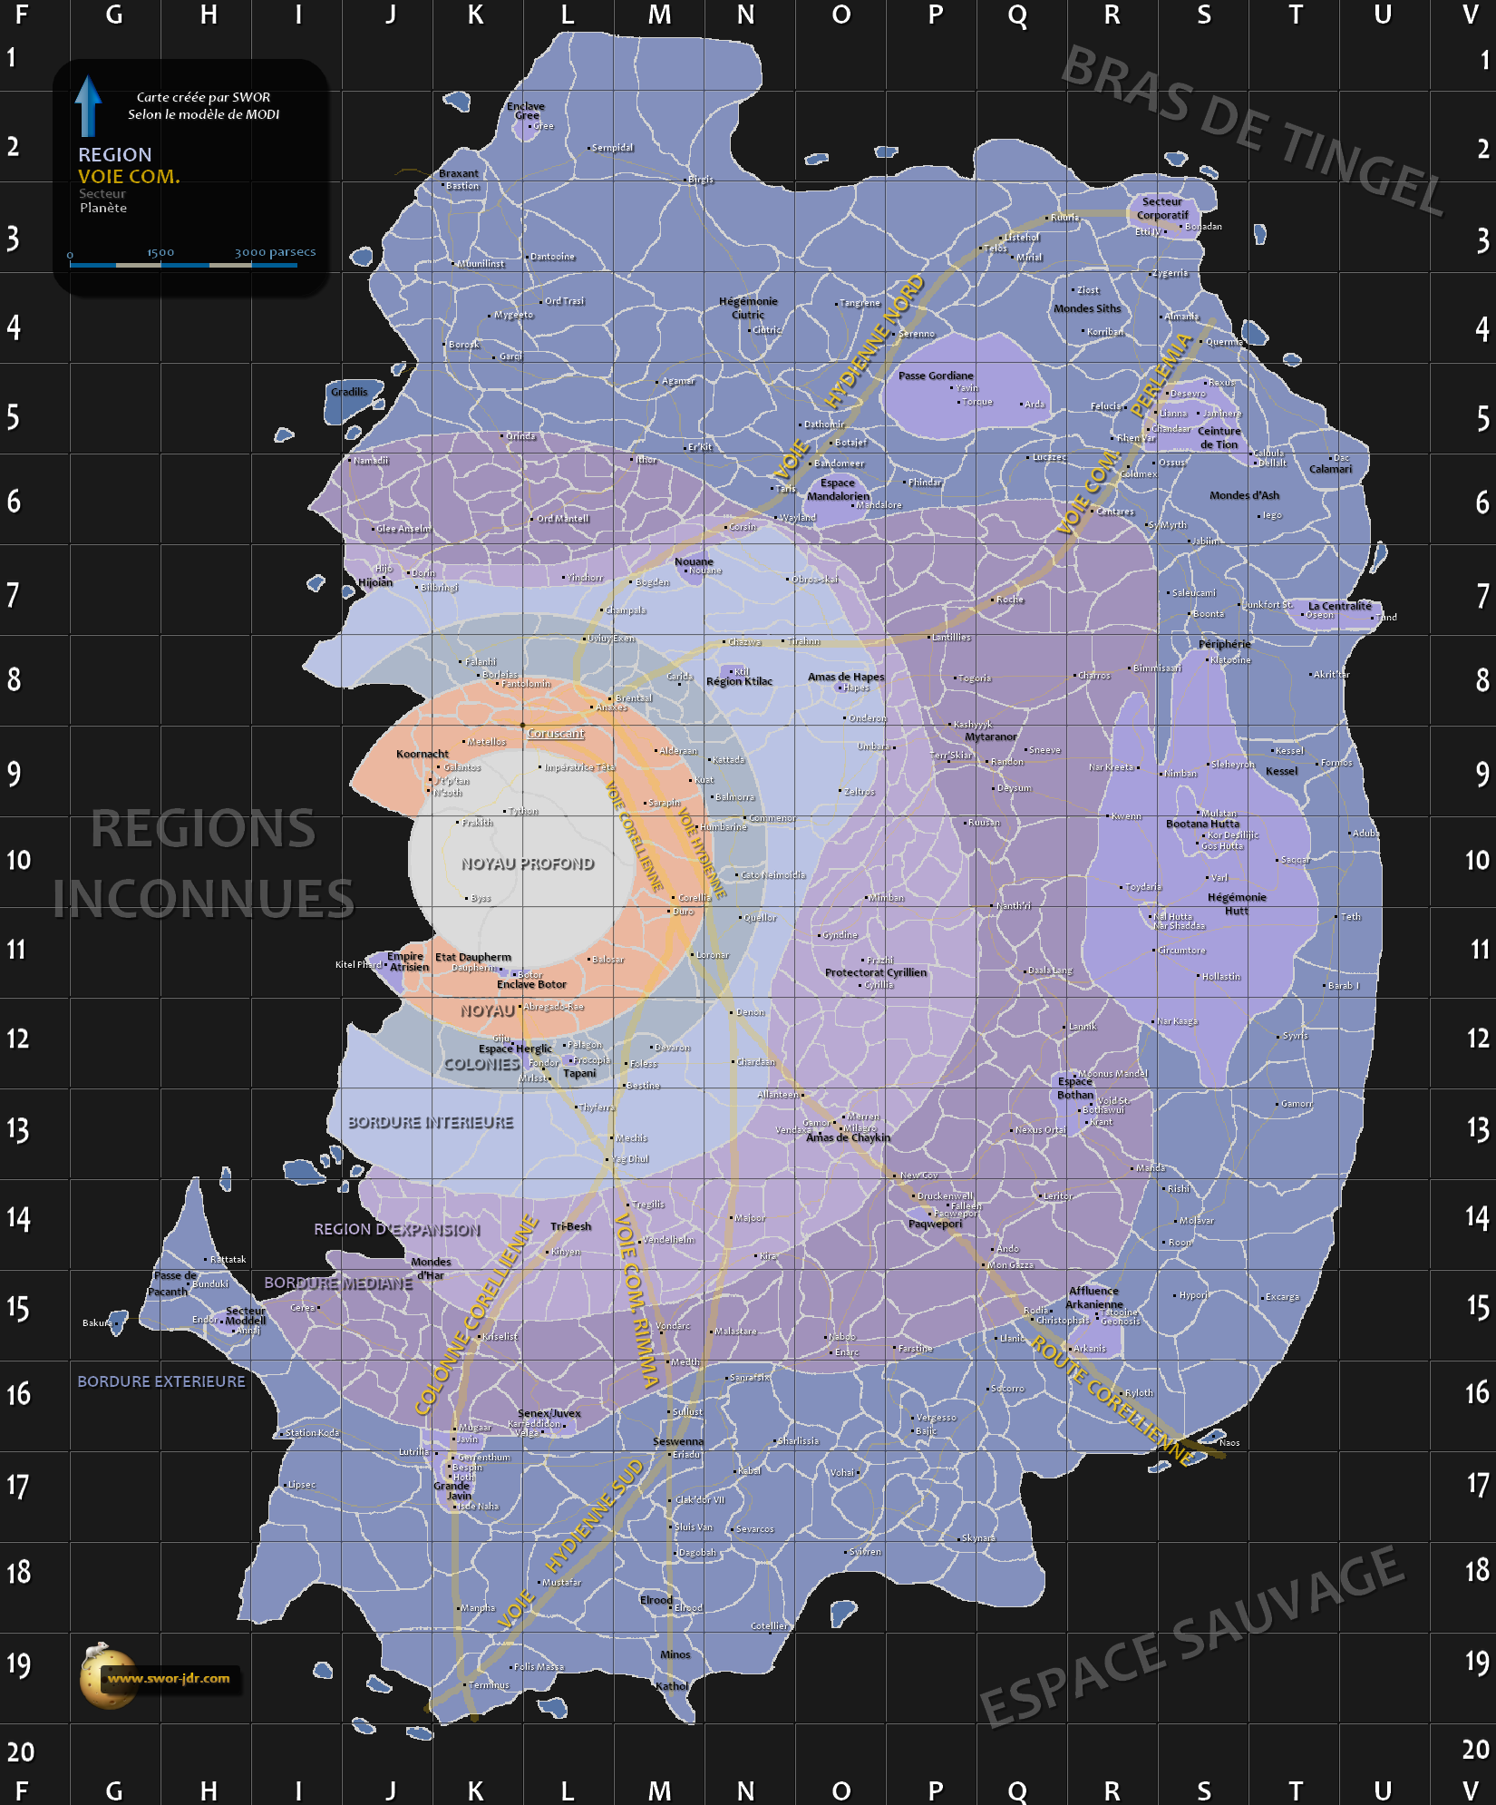The image size is (1496, 1805).
Task: Click the Bespin planet label
Action: click(x=467, y=1467)
